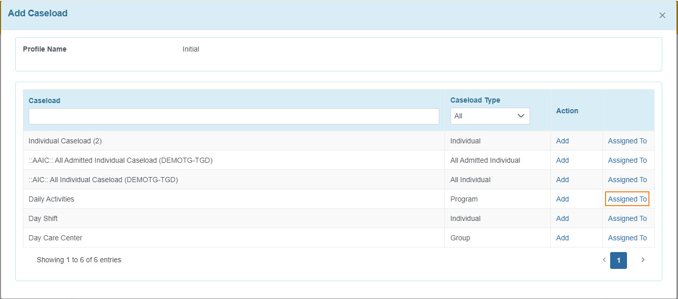Go to the previous page arrow
This screenshot has width=678, height=299.
(x=604, y=260)
